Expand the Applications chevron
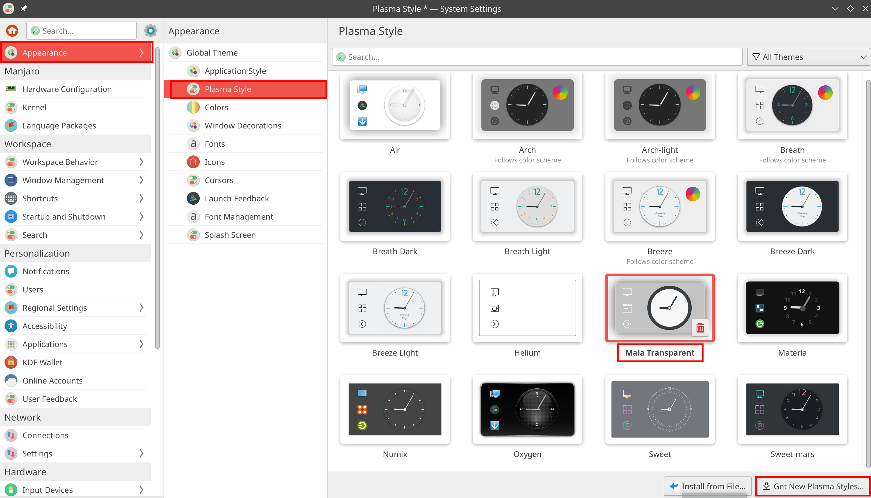The height and width of the screenshot is (498, 871). click(x=141, y=344)
